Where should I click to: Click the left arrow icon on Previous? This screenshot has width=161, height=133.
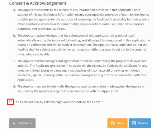tap(15, 123)
